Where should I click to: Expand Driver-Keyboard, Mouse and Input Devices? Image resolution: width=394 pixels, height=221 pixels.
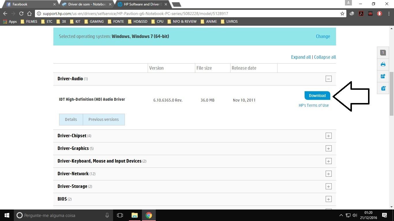point(329,161)
